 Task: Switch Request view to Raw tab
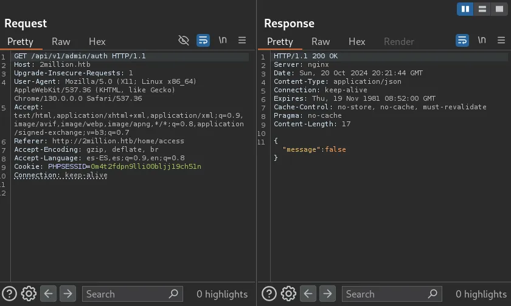tap(61, 41)
